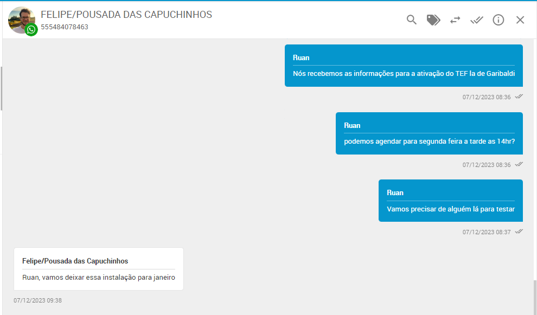The image size is (537, 315).
Task: Close the chat with the X icon
Action: 520,20
